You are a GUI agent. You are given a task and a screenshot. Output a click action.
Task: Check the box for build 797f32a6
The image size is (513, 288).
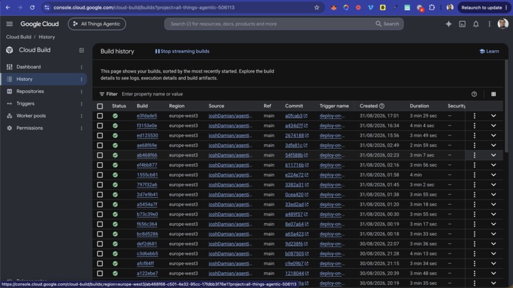tap(100, 185)
